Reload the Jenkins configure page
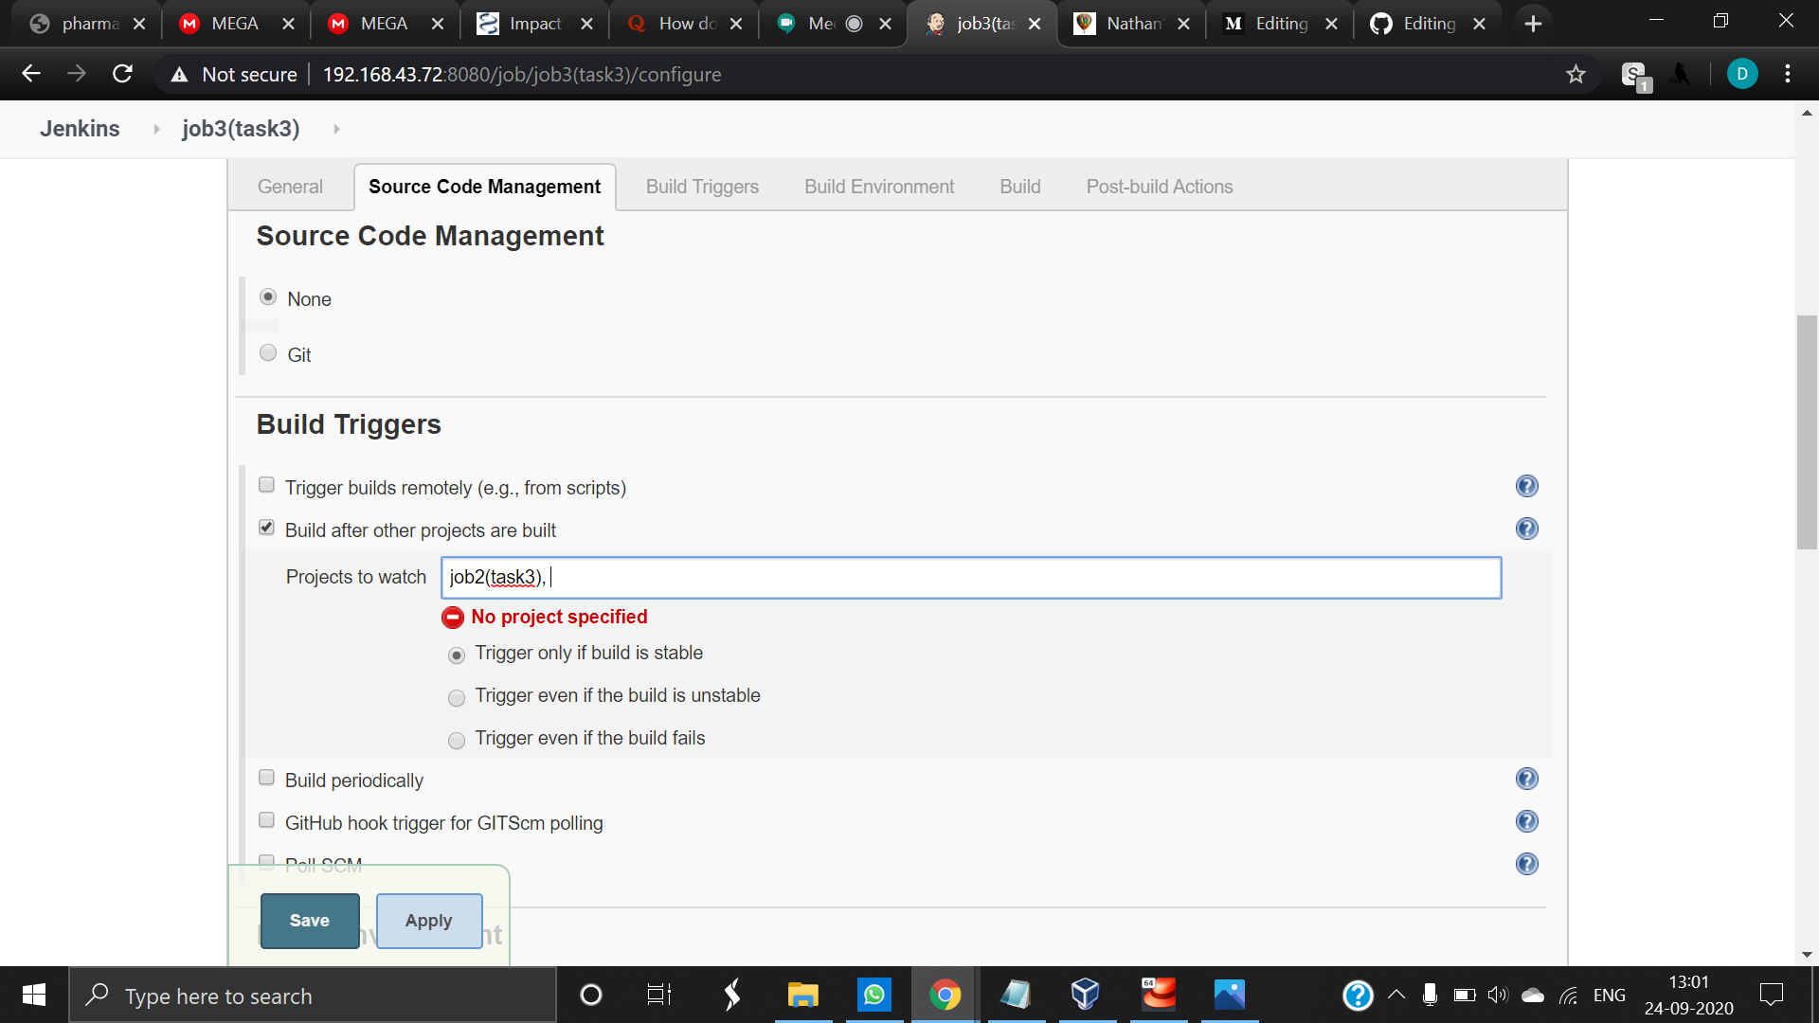1819x1023 pixels. 122,74
